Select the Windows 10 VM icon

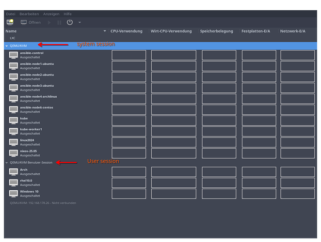(x=13, y=194)
